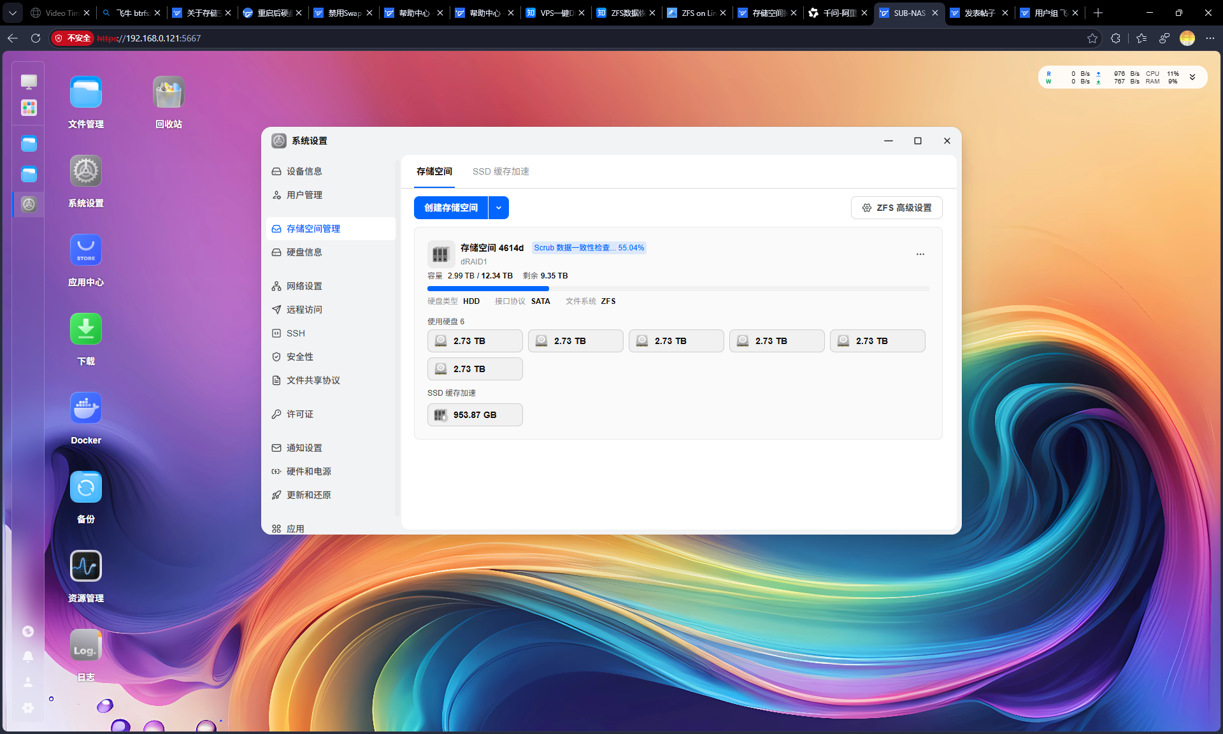Open 网络设置 in settings sidebar
The height and width of the screenshot is (734, 1223).
(x=331, y=286)
